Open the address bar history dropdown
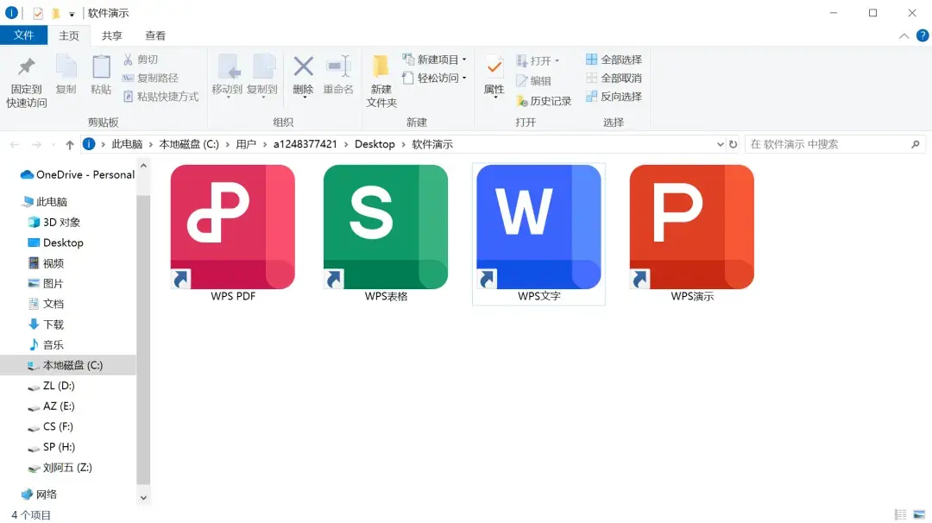Image resolution: width=932 pixels, height=523 pixels. [x=721, y=144]
